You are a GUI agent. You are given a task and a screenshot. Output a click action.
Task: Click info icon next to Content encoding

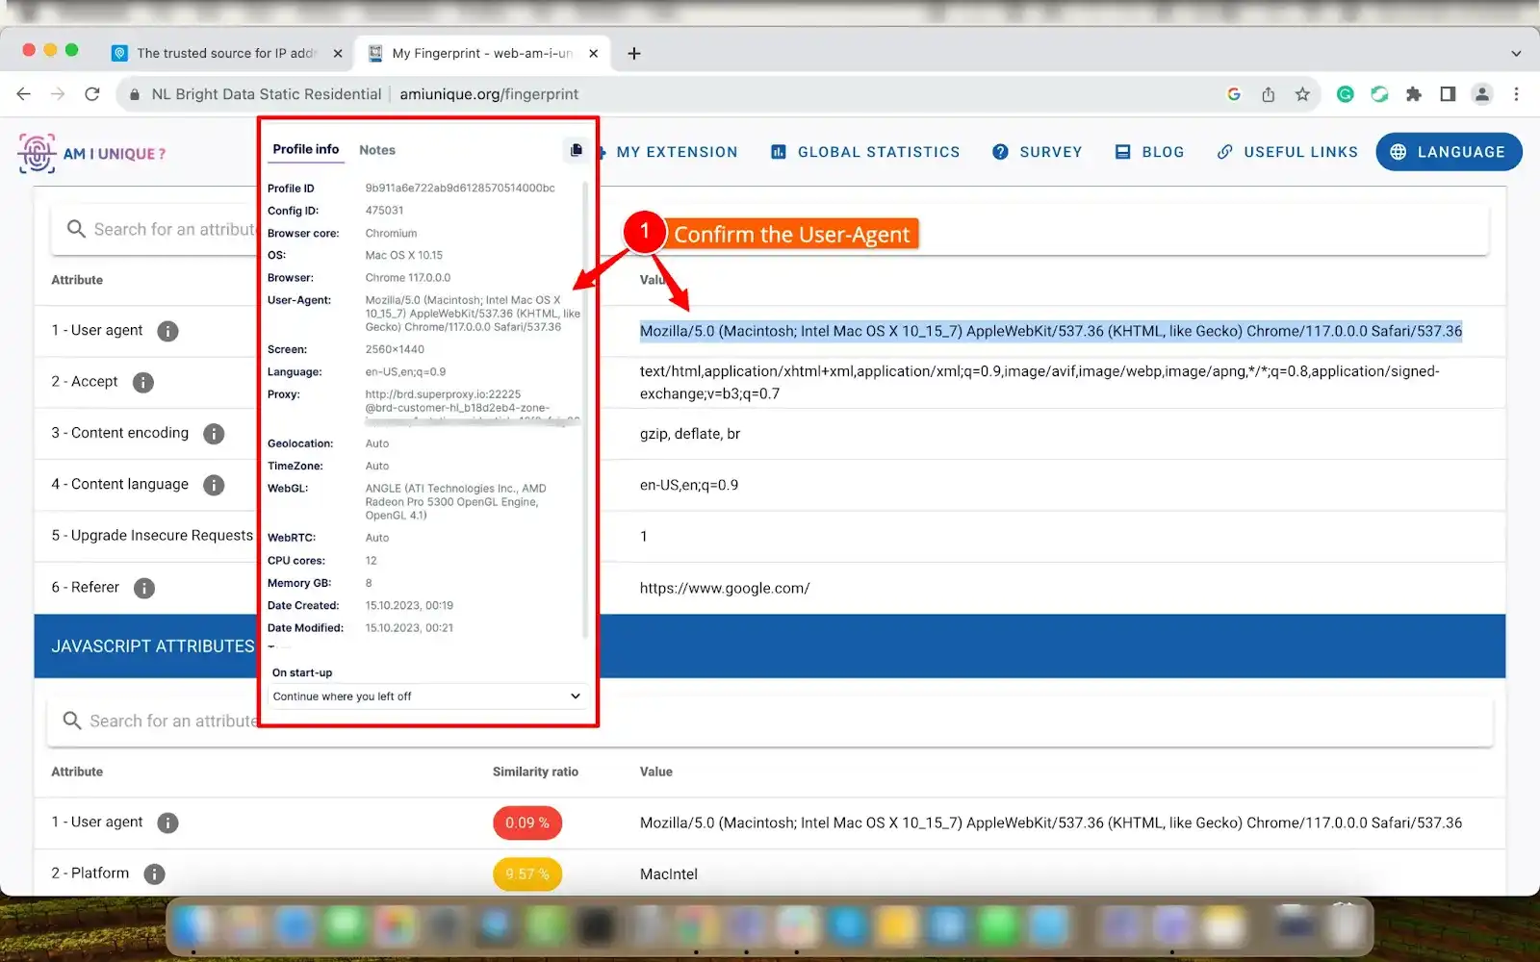[214, 434]
